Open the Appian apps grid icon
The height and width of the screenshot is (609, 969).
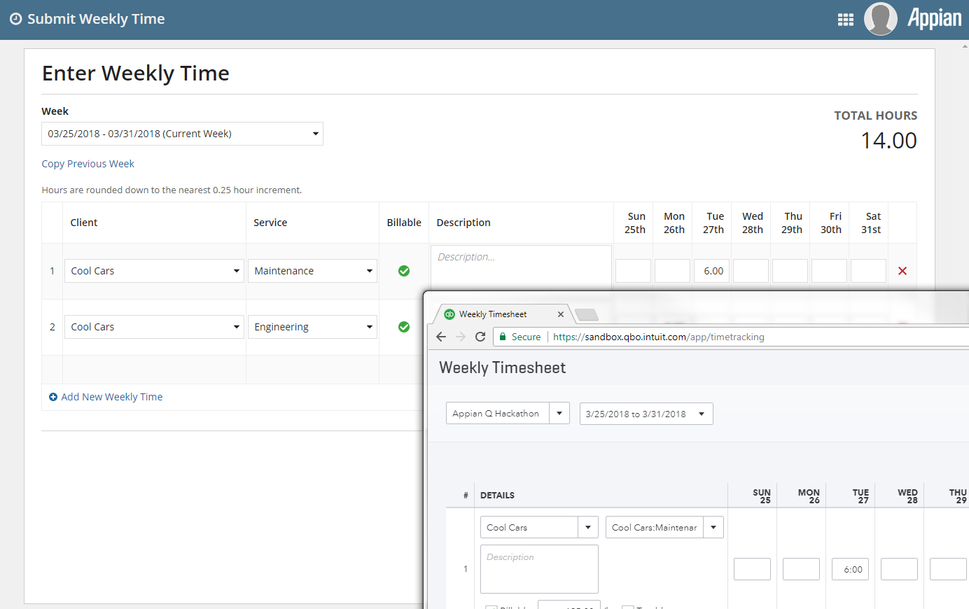pos(846,20)
